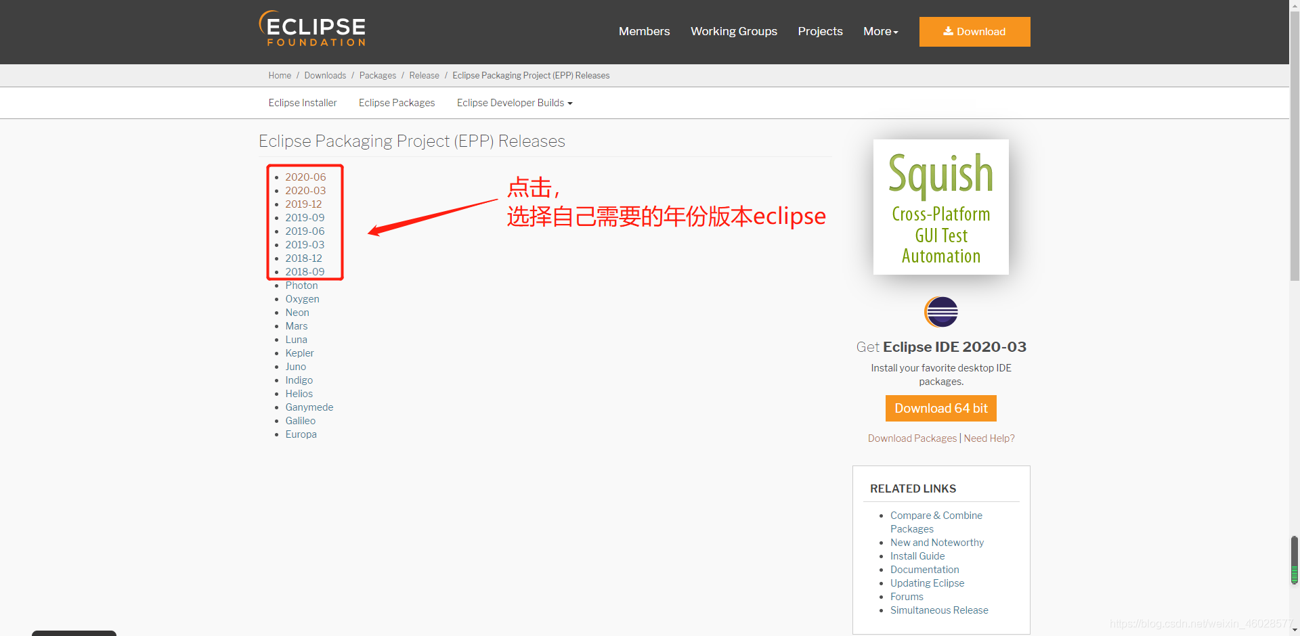Open the 2019-03 release link

(305, 245)
